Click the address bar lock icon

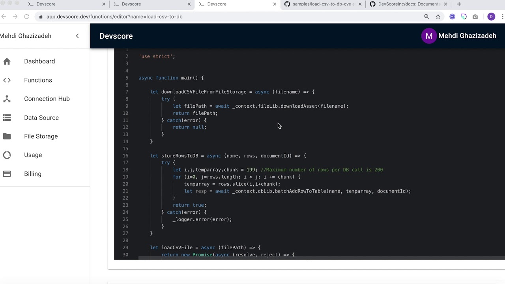click(x=41, y=17)
